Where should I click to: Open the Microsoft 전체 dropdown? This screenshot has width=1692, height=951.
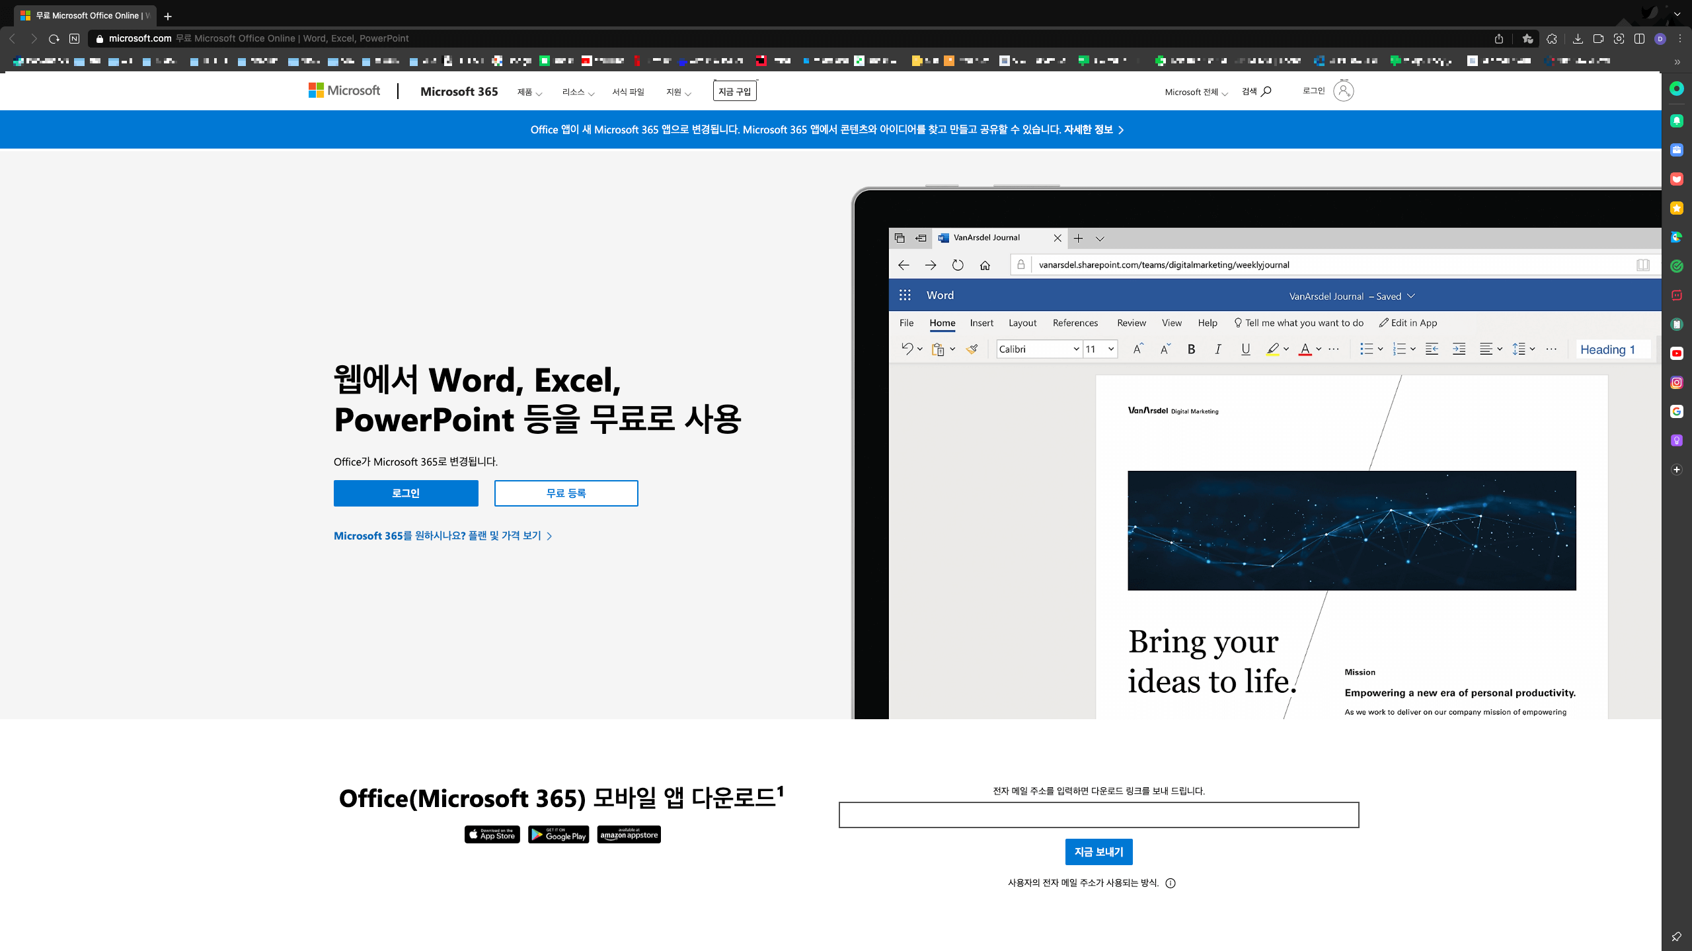(x=1196, y=92)
